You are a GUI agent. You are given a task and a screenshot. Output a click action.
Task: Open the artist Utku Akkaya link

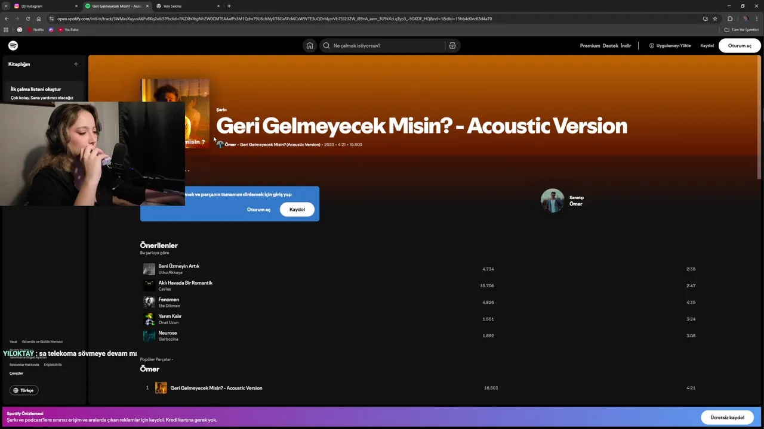(170, 272)
